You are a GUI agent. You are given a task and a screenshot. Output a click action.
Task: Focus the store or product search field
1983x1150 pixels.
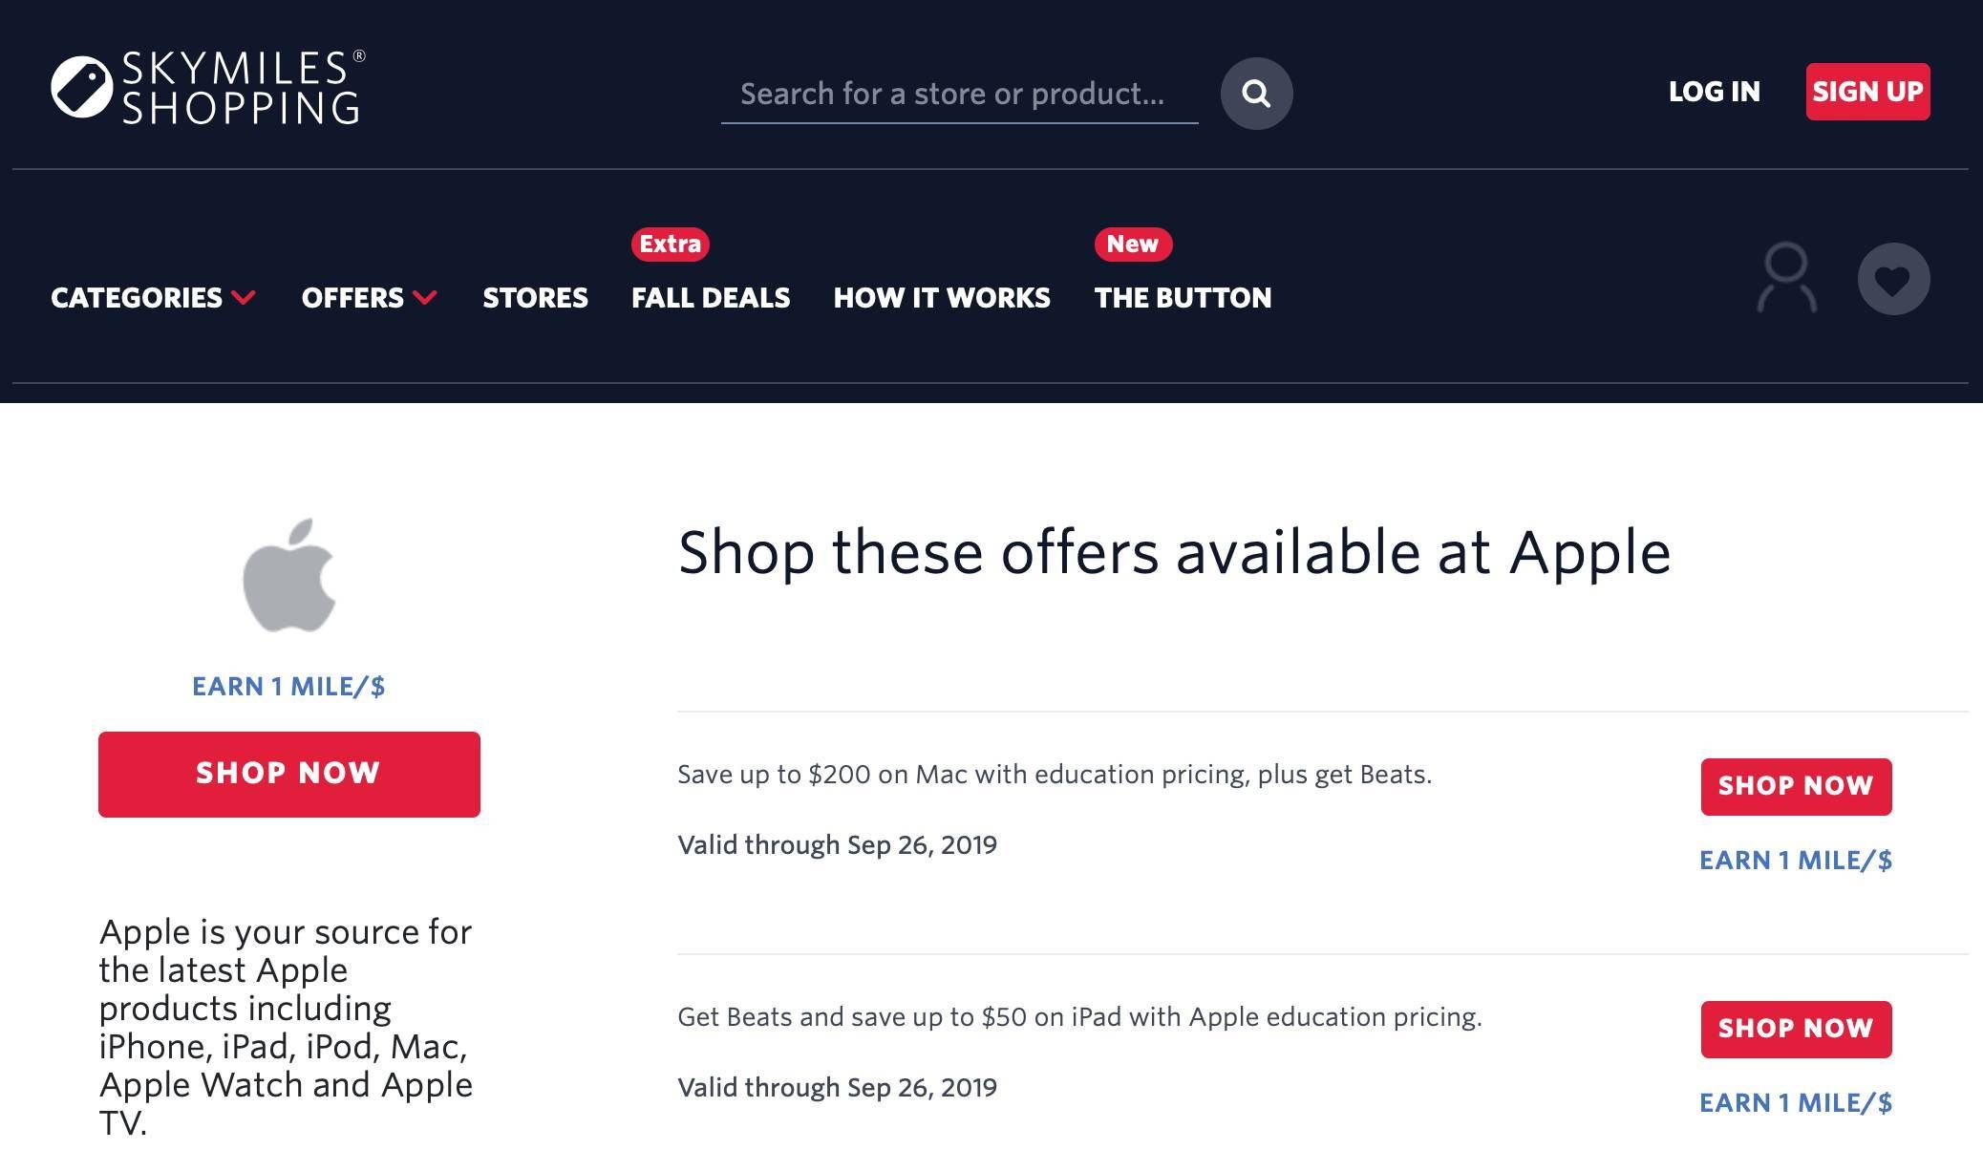959,94
